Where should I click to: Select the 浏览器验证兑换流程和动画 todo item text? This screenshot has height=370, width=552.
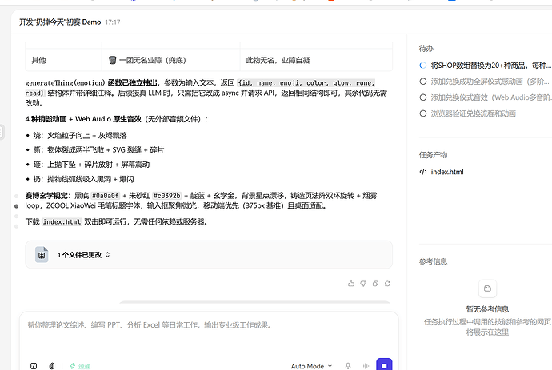[473, 113]
